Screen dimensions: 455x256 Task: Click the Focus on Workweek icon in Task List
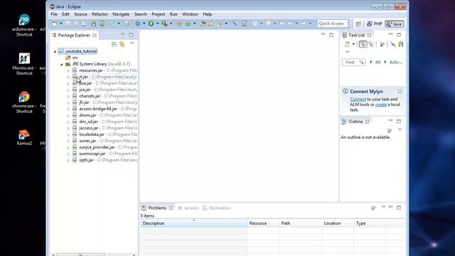point(382,44)
